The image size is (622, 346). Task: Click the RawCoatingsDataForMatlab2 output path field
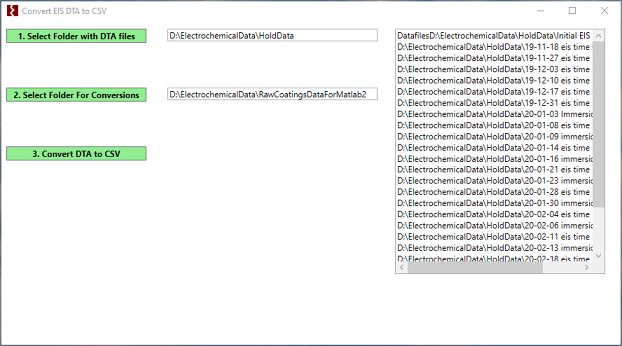coord(272,94)
